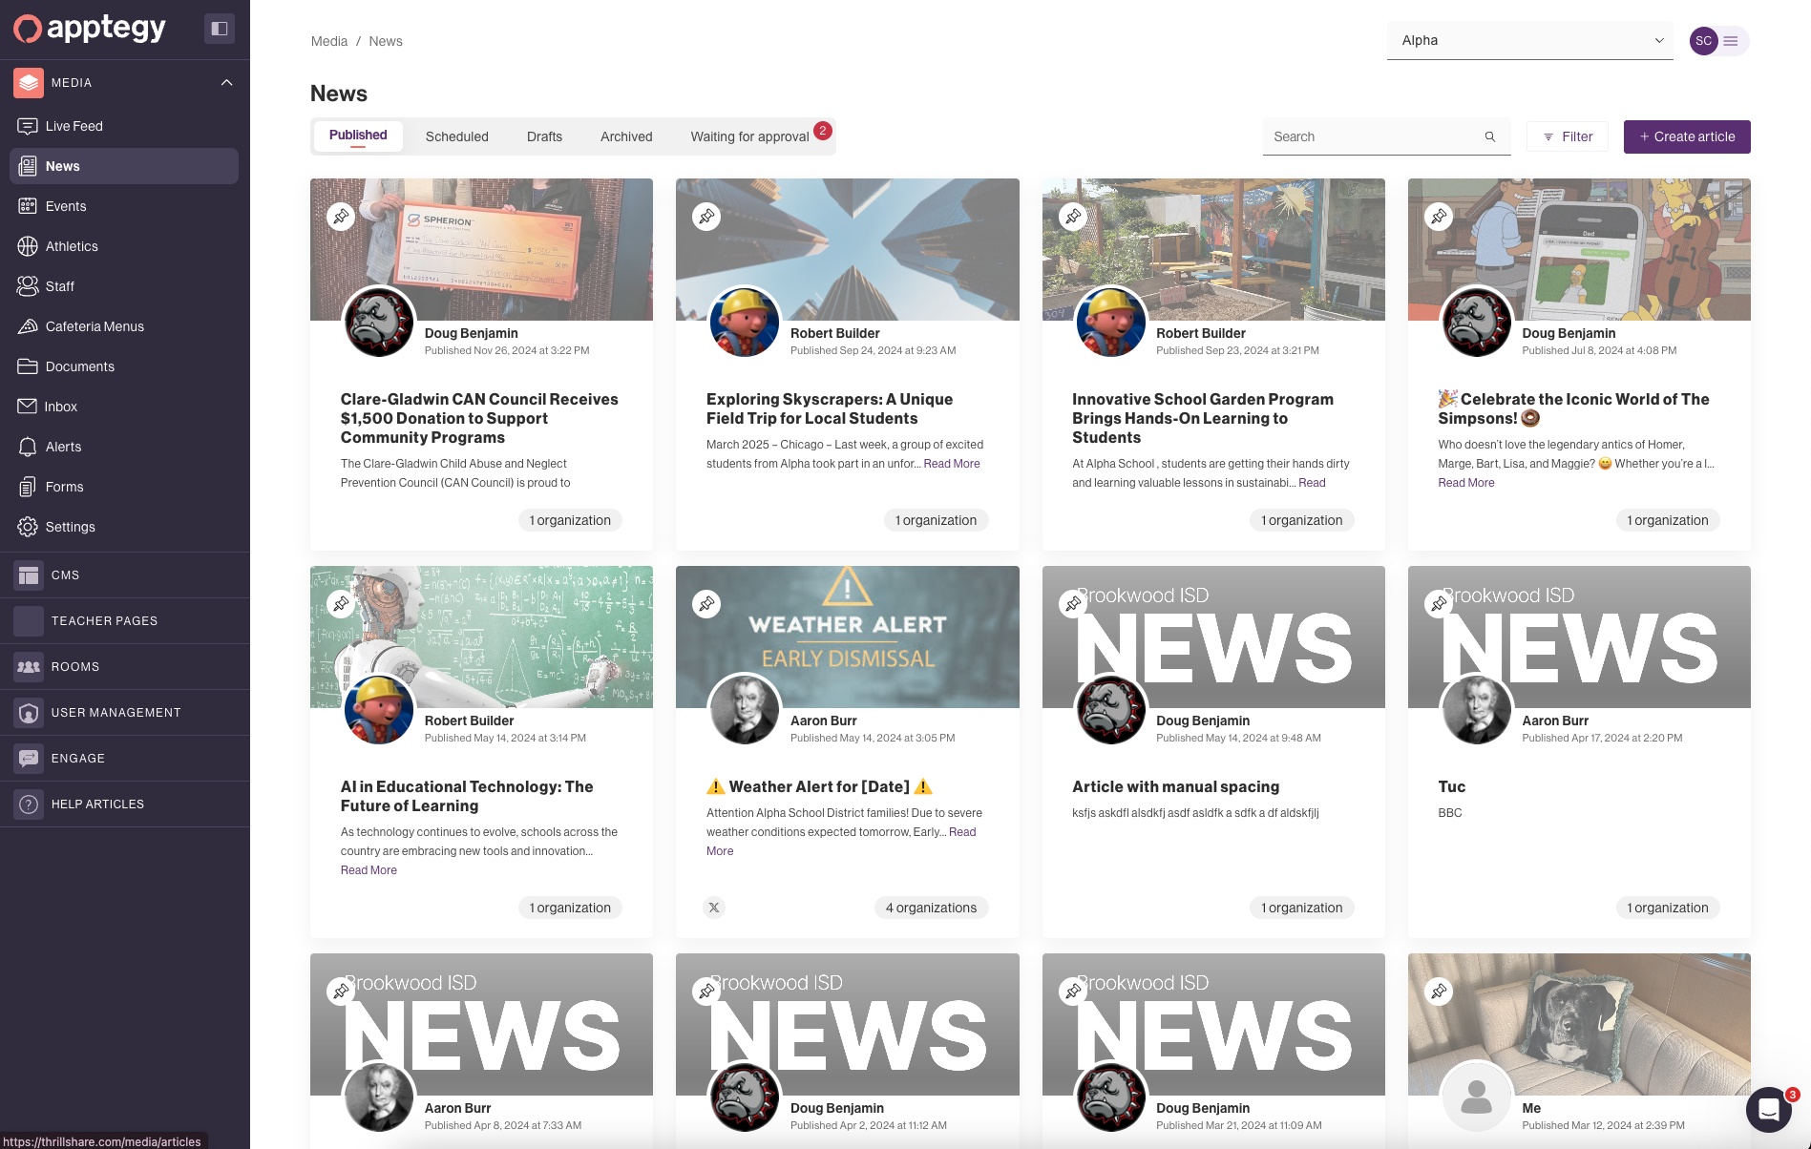The width and height of the screenshot is (1811, 1149).
Task: Click Robert Builder avatar on Skyscrapers article
Action: tap(745, 323)
